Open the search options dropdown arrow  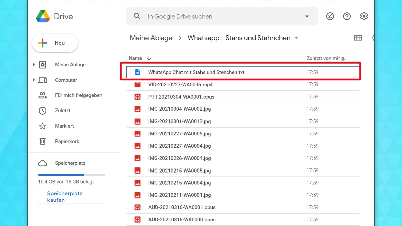point(307,16)
